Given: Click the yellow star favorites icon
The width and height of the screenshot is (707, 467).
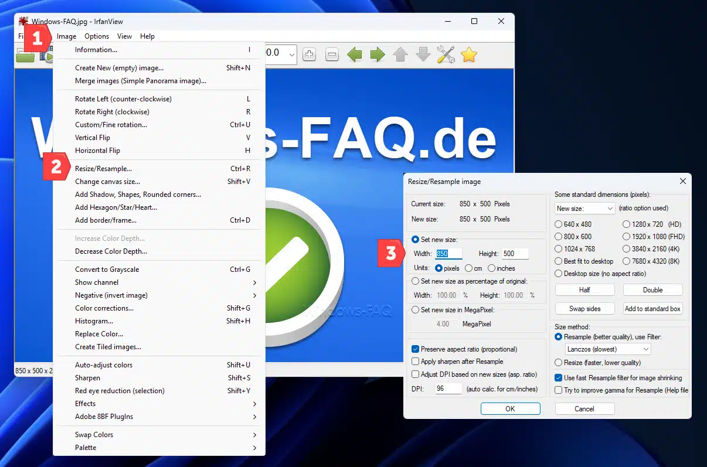Looking at the screenshot, I should point(469,54).
